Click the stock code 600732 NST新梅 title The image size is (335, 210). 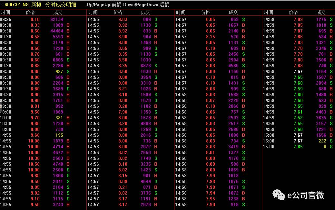pos(23,5)
